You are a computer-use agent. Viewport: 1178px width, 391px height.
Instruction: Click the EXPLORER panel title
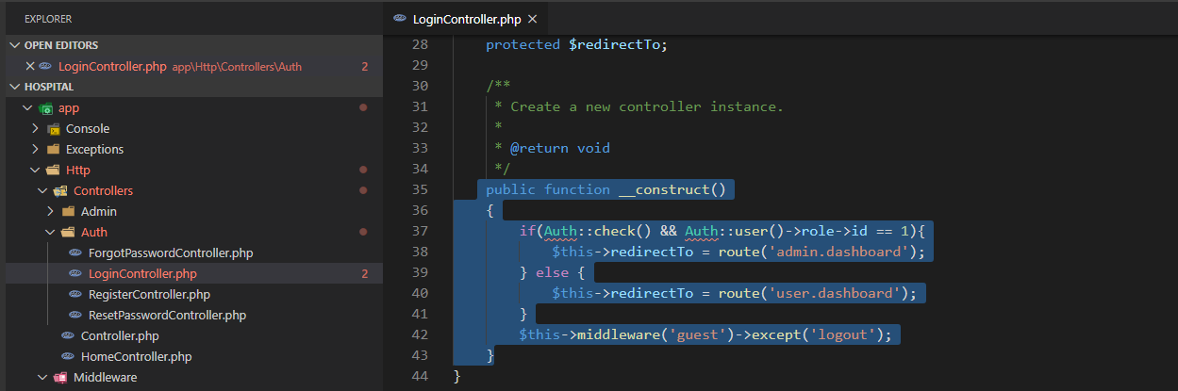(x=48, y=19)
